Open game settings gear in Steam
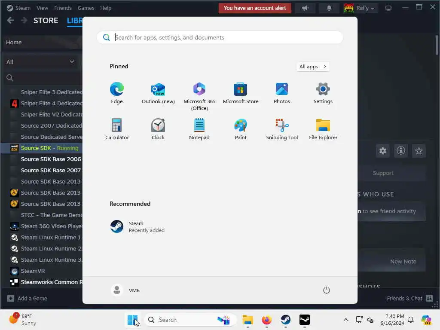 point(383,151)
